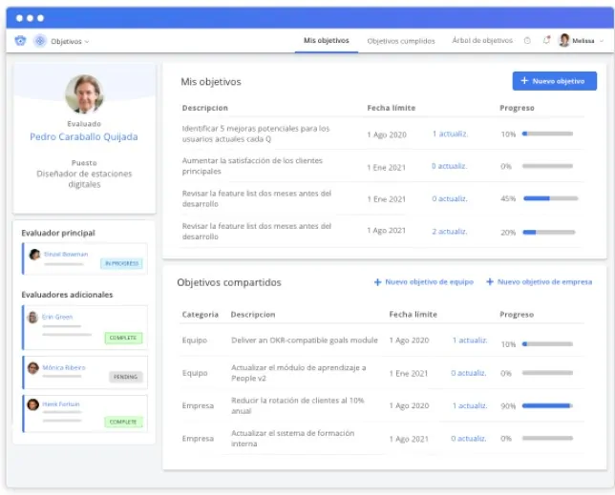Click Mónica Ribeiro's evaluator avatar
615x495 pixels.
tap(33, 367)
